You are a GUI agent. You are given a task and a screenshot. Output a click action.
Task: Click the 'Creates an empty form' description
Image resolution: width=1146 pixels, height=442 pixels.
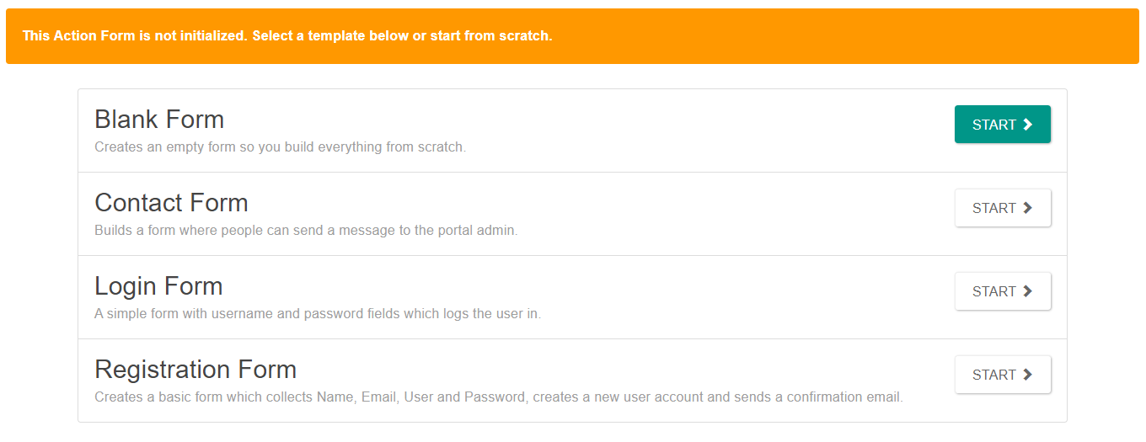(x=280, y=146)
